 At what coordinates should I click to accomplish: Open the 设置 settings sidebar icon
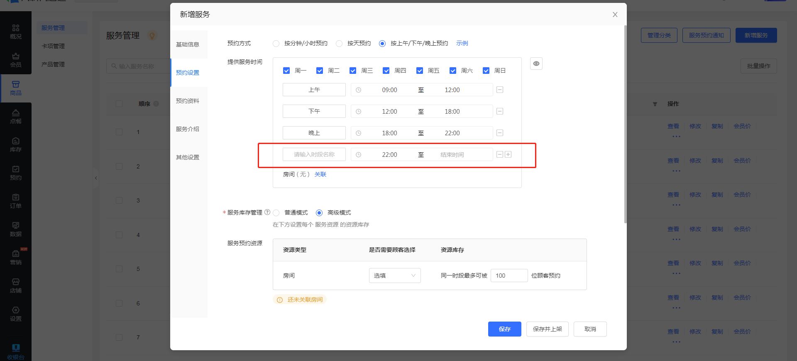(16, 314)
